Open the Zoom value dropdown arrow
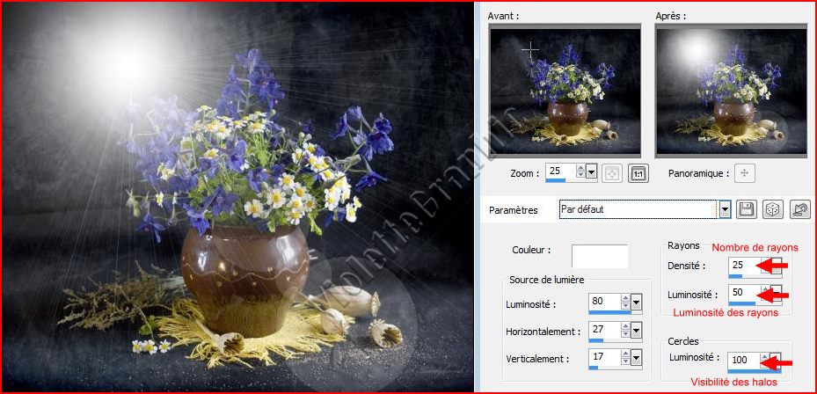This screenshot has width=817, height=394. 591,172
